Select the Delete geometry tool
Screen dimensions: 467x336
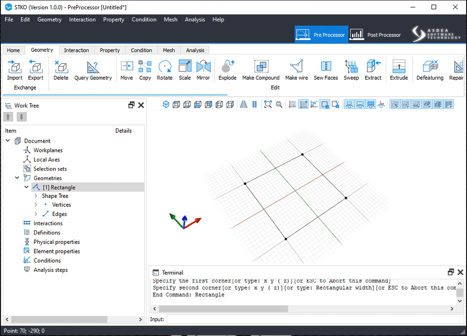pyautogui.click(x=61, y=70)
